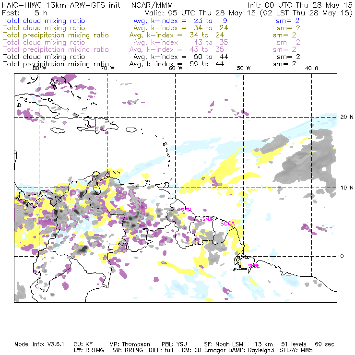The image size is (355, 355).
Task: Click the "SW: RRTMG" label
Action: click(x=128, y=350)
